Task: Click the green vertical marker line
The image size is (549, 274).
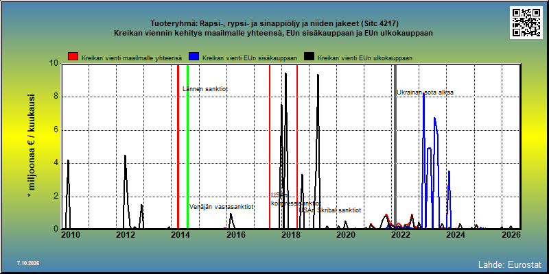Action: (187, 147)
